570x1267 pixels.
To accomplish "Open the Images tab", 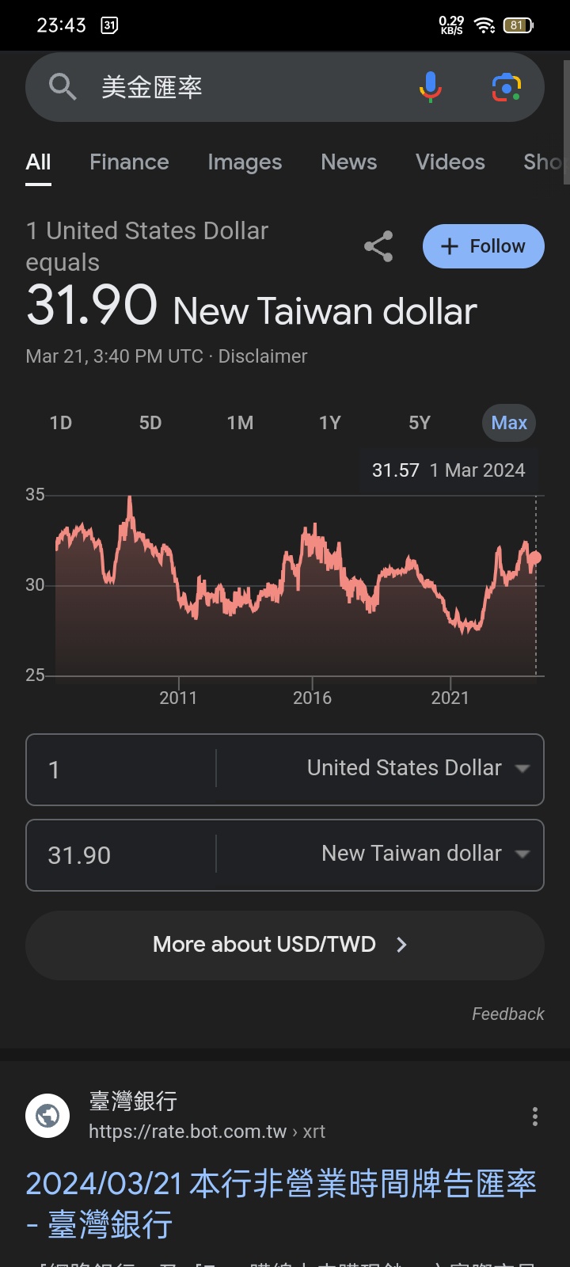I will point(245,162).
